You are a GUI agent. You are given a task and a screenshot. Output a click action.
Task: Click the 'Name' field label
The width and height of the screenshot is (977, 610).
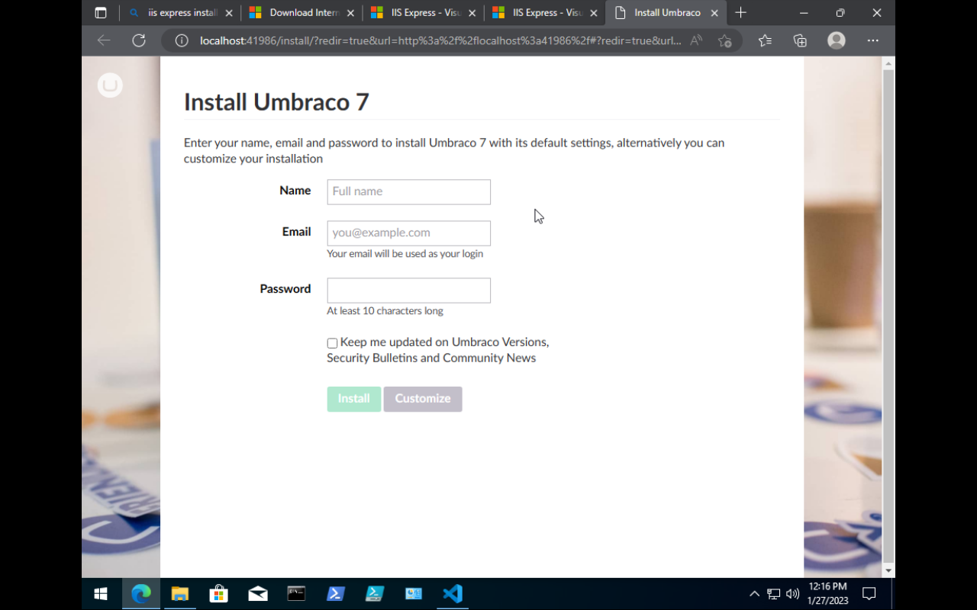coord(295,191)
